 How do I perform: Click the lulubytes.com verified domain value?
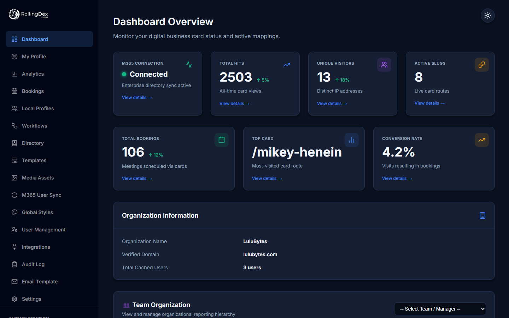point(260,254)
